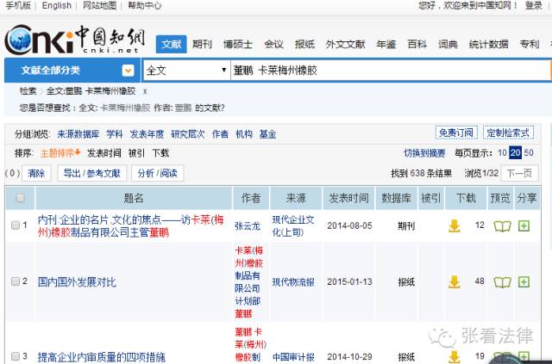Viewport: 552px width, 364px height.
Task: Click 免费订阅 button
Action: (456, 133)
